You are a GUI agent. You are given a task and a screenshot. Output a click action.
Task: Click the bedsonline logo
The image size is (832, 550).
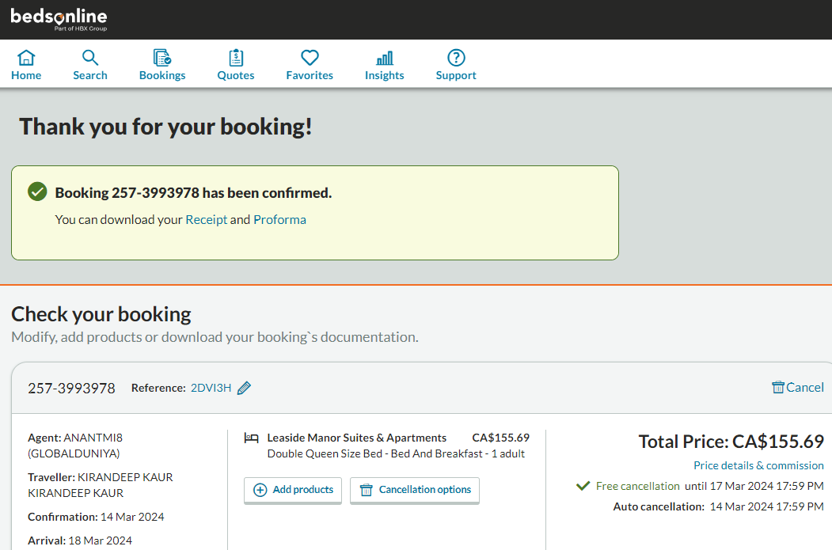click(59, 18)
